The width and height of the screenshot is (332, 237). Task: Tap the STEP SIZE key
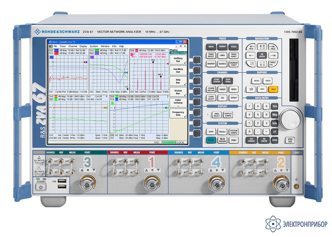pyautogui.click(x=290, y=140)
